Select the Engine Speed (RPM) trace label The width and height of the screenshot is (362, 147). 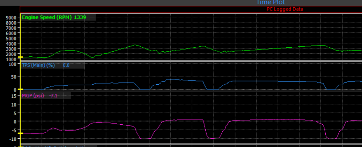pyautogui.click(x=47, y=17)
